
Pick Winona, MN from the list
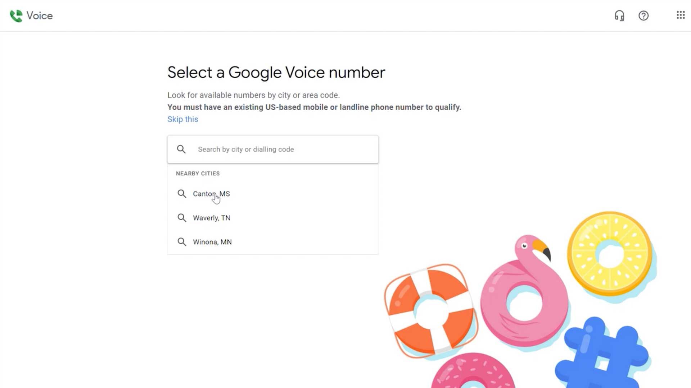pos(273,242)
